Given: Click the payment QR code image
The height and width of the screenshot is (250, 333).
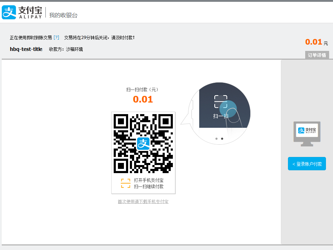Looking at the screenshot, I should click(143, 143).
